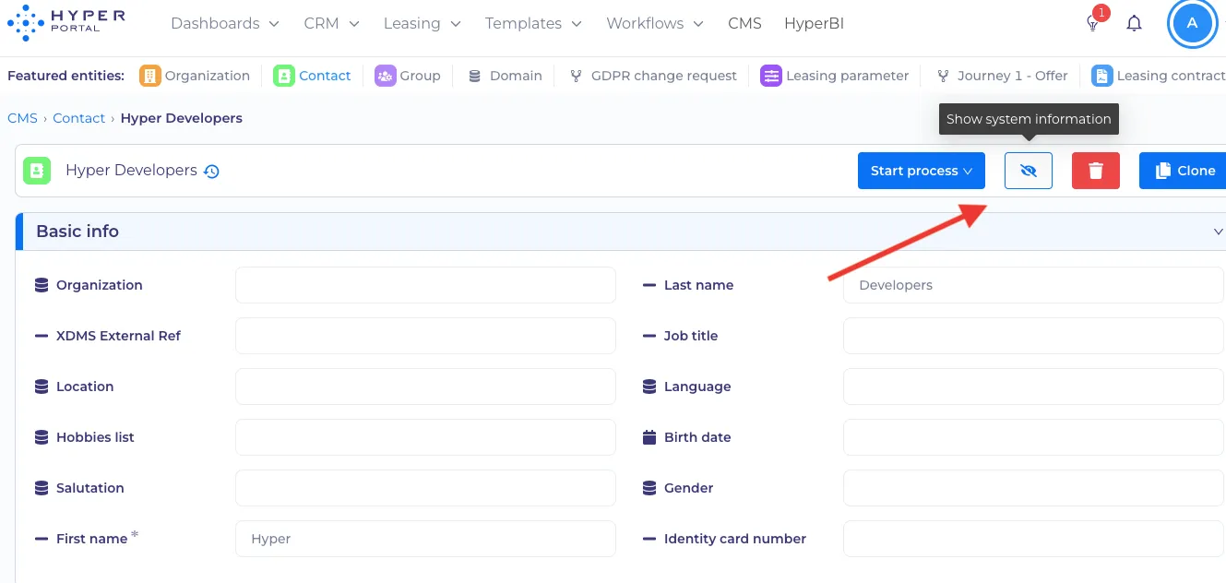1226x583 pixels.
Task: Click the Language input field
Action: 1033,387
